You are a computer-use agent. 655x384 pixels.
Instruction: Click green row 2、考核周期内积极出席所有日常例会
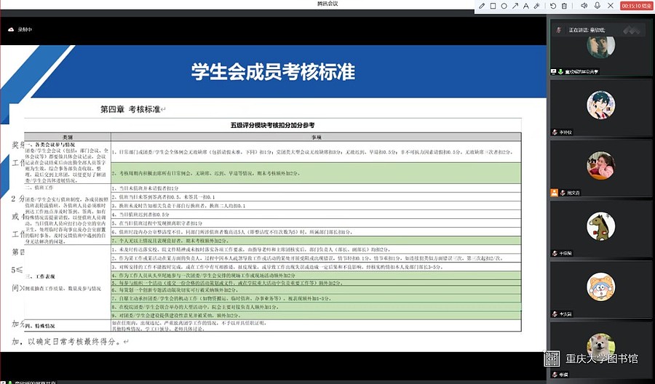coord(316,173)
